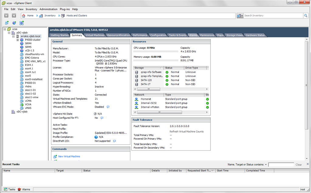This screenshot has height=193, width=311.
Task: Click the qnap-nfs-Software datastore icon
Action: click(136, 72)
